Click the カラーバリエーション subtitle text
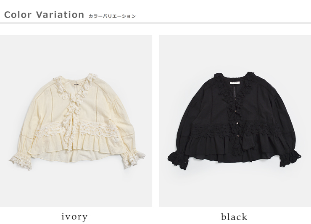The image size is (311, 224). [x=112, y=16]
